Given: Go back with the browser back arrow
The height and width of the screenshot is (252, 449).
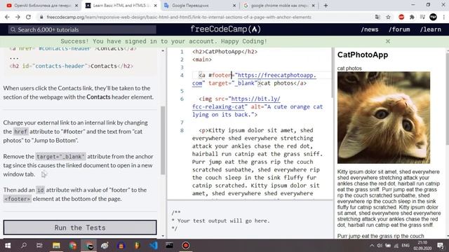Looking at the screenshot, I should pyautogui.click(x=7, y=17).
